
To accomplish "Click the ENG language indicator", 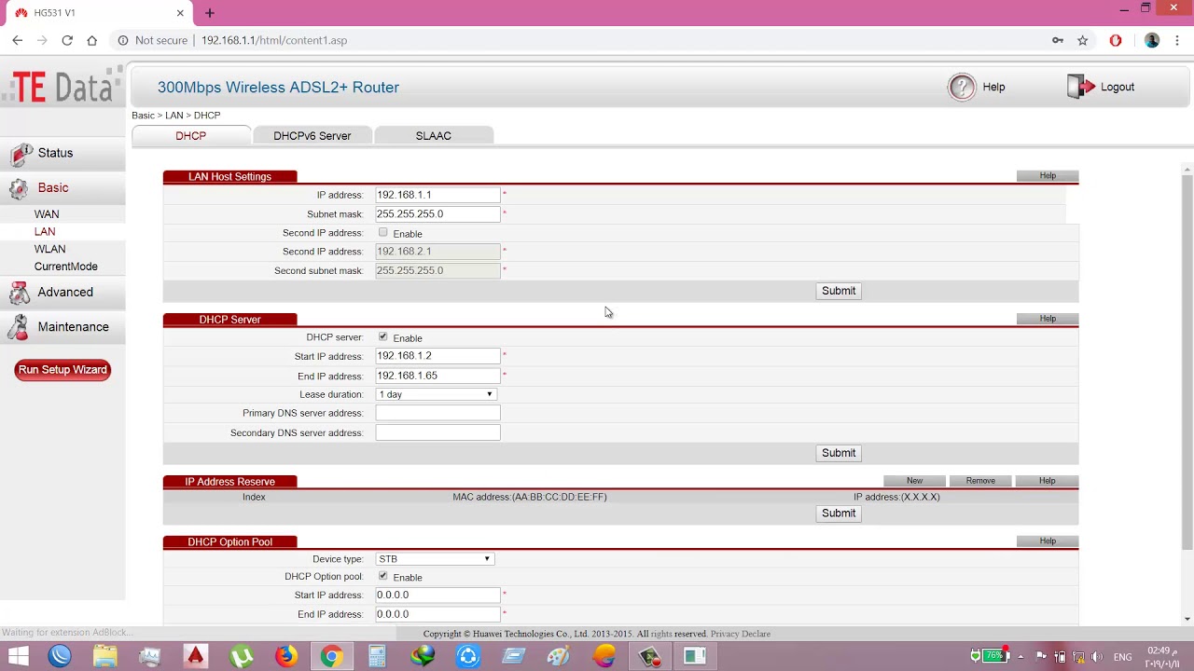I will click(x=1122, y=657).
